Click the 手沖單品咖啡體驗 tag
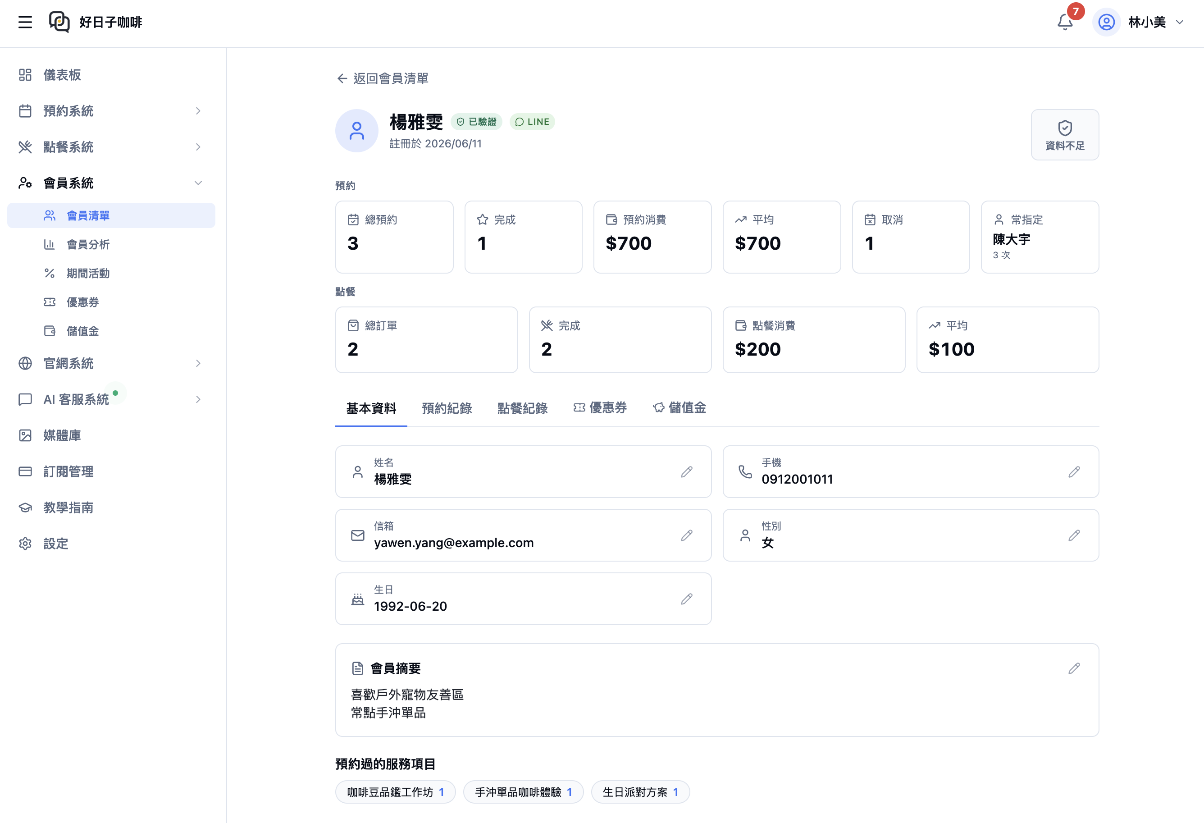 pos(523,792)
